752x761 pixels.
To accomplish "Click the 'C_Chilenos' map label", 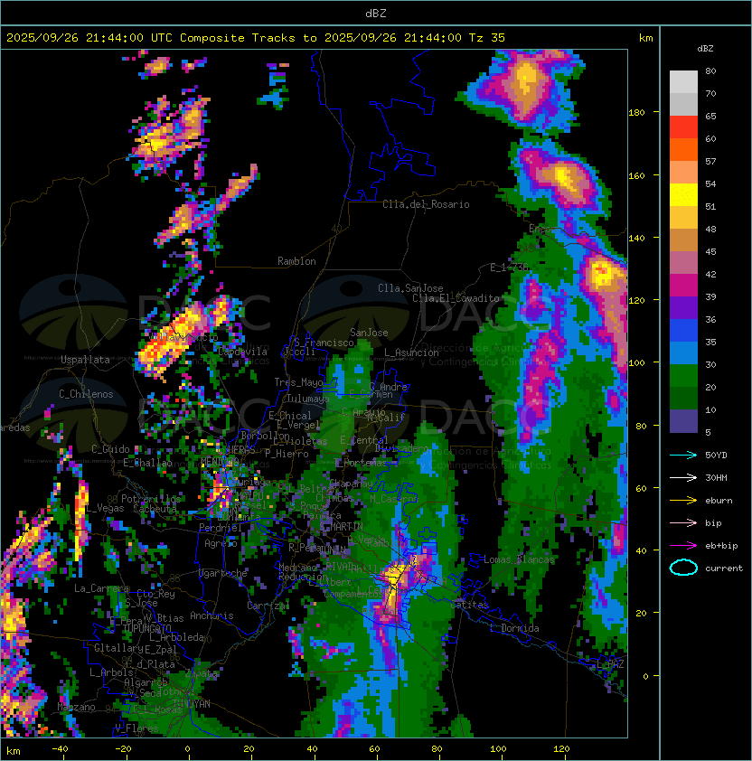I will click(x=86, y=394).
